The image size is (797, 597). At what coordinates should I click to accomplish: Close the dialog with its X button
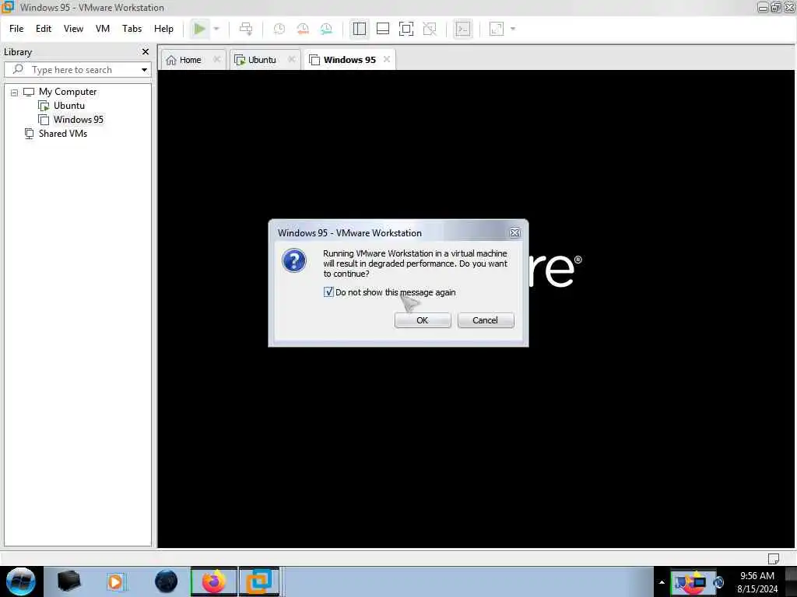pos(514,233)
